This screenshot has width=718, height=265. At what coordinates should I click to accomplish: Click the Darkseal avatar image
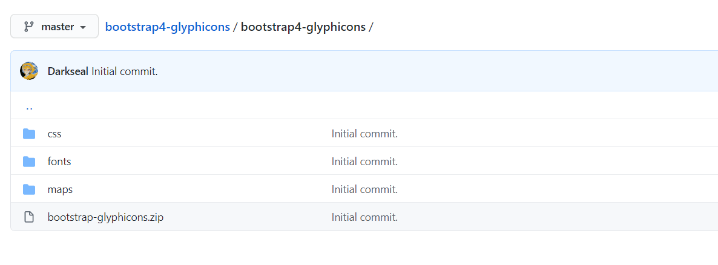[29, 71]
